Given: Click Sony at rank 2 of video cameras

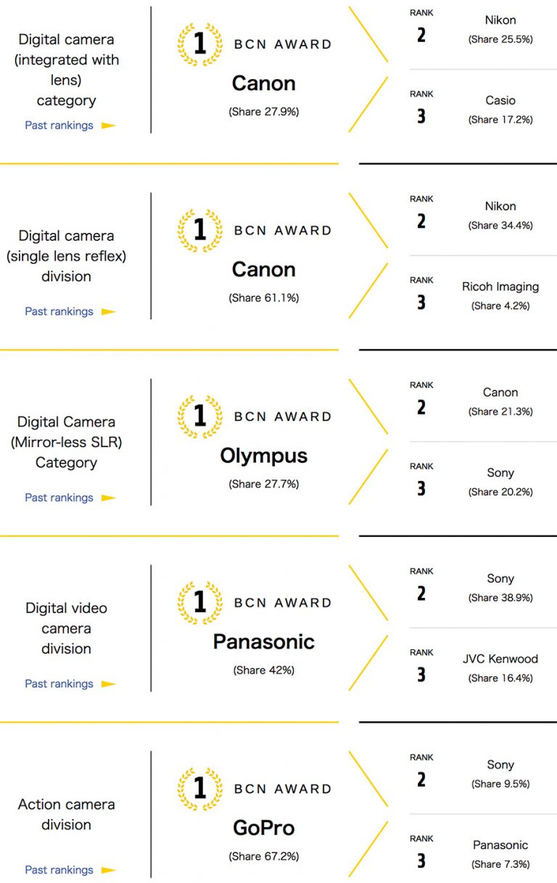Looking at the screenshot, I should click(500, 578).
